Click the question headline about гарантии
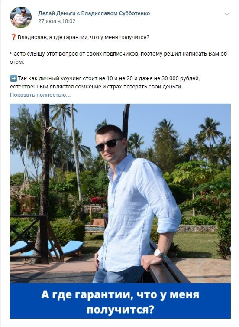239x327 pixels. point(83,37)
